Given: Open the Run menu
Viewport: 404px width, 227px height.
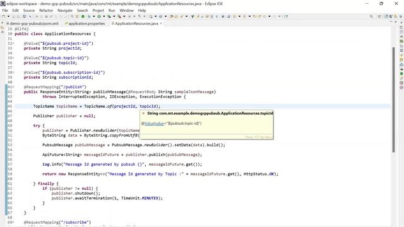Looking at the screenshot, I should (112, 10).
